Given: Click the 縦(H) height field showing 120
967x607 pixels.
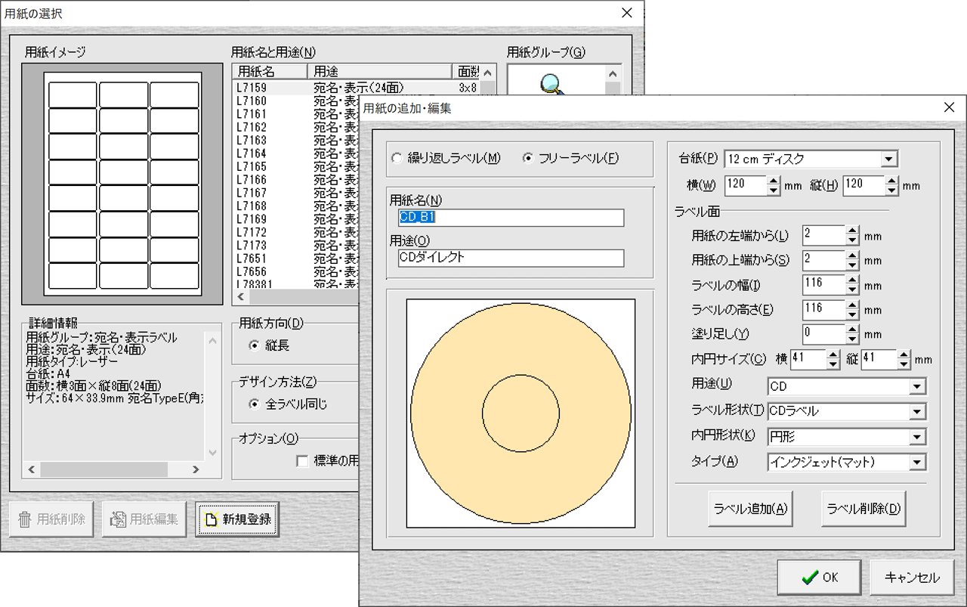Looking at the screenshot, I should click(864, 185).
